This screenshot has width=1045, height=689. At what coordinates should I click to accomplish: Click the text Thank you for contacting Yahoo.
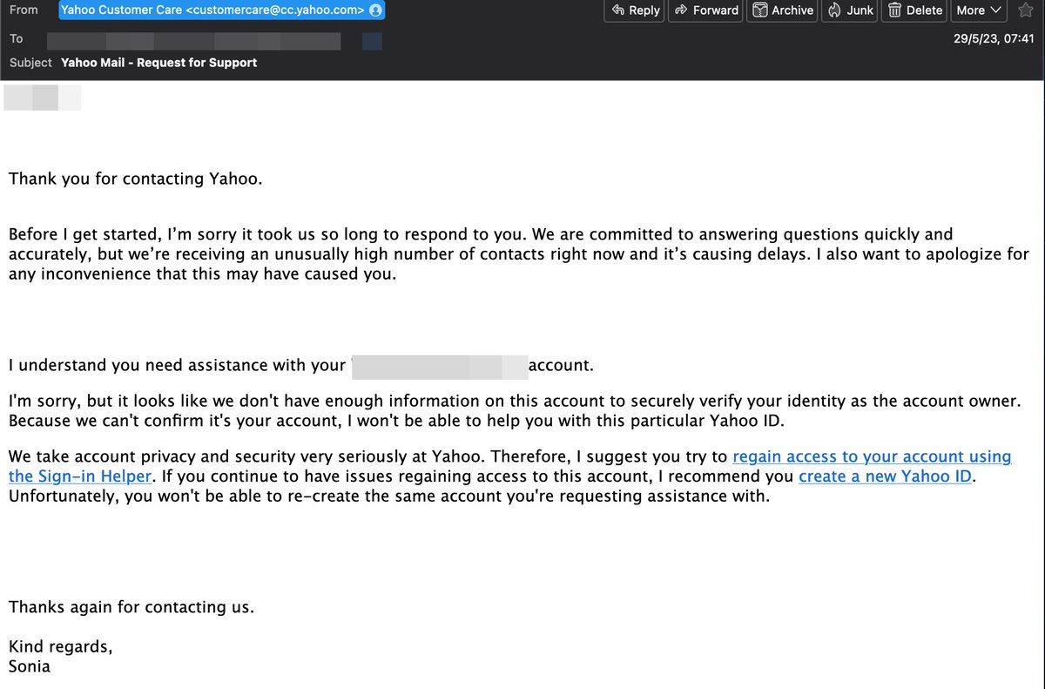pyautogui.click(x=135, y=179)
